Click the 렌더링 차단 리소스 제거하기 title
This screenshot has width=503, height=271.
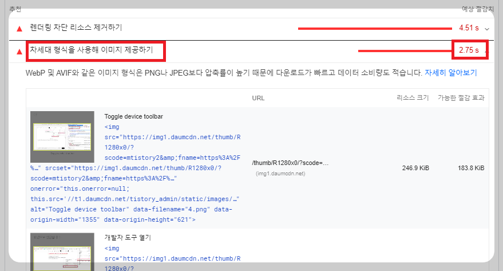click(76, 28)
